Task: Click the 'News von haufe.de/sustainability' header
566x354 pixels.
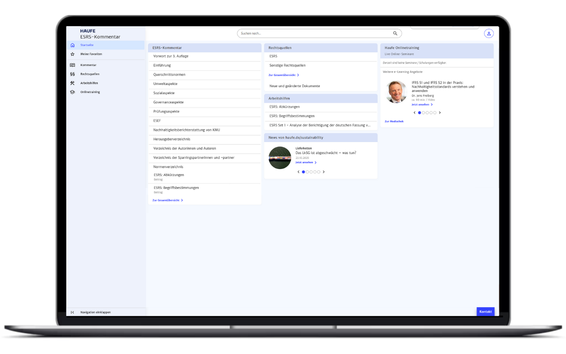Action: click(x=321, y=138)
